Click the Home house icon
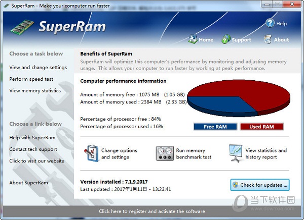The width and height of the screenshot is (304, 220). pyautogui.click(x=193, y=39)
